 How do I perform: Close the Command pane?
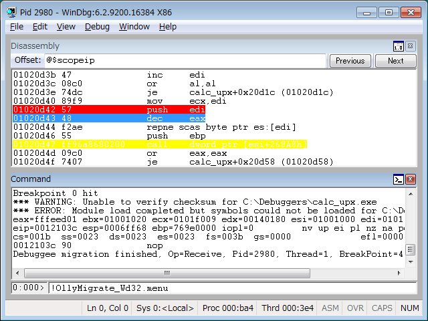click(x=410, y=179)
